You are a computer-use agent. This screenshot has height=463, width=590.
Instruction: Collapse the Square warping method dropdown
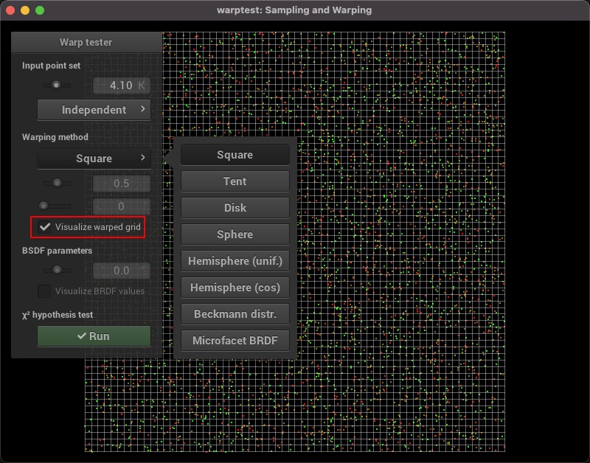pyautogui.click(x=94, y=159)
